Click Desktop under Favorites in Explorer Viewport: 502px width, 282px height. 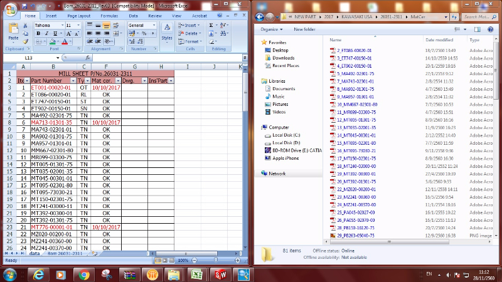pos(280,50)
